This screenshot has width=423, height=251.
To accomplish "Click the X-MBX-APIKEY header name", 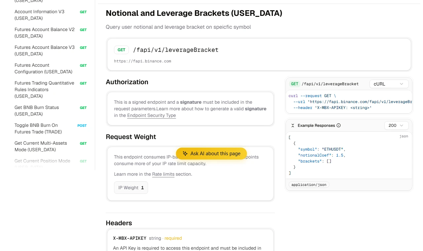I will tap(130, 238).
